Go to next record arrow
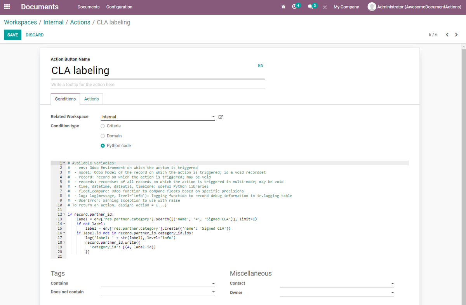This screenshot has height=305, width=466. [x=456, y=35]
